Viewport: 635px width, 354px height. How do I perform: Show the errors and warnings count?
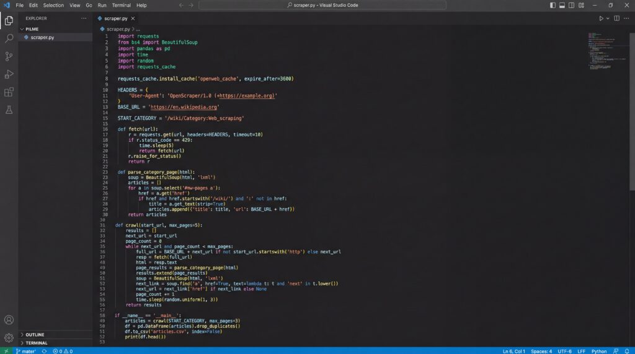(x=63, y=351)
